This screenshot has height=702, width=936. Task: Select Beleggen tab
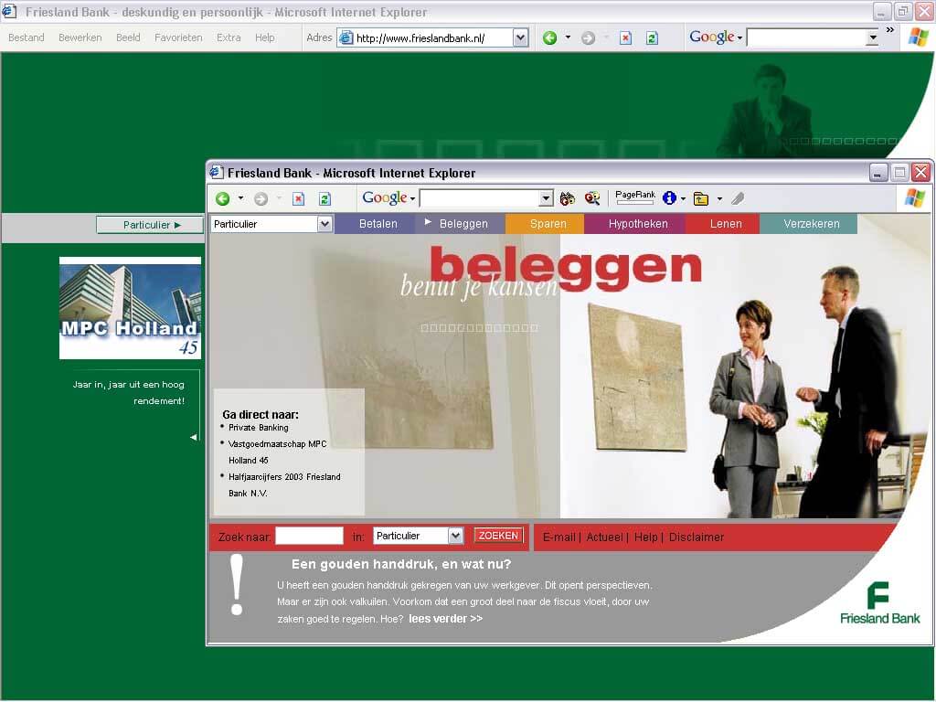point(460,224)
